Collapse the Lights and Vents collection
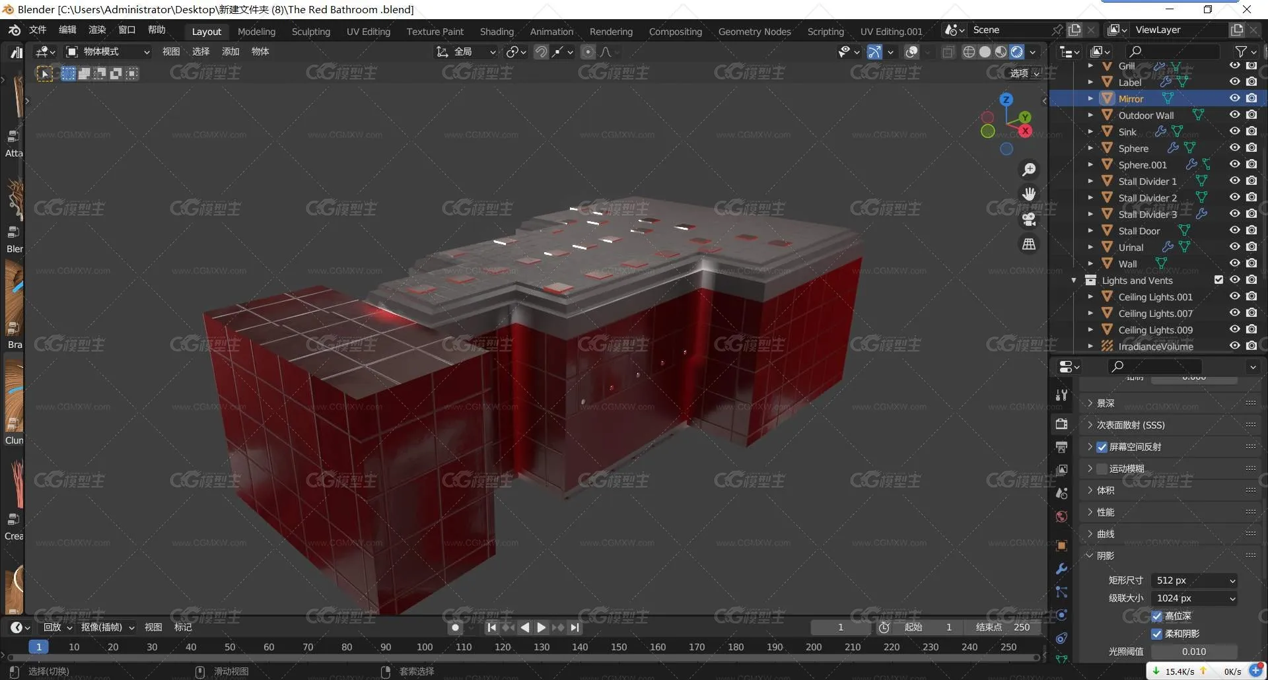Screen dimensions: 1268x680 click(1074, 281)
